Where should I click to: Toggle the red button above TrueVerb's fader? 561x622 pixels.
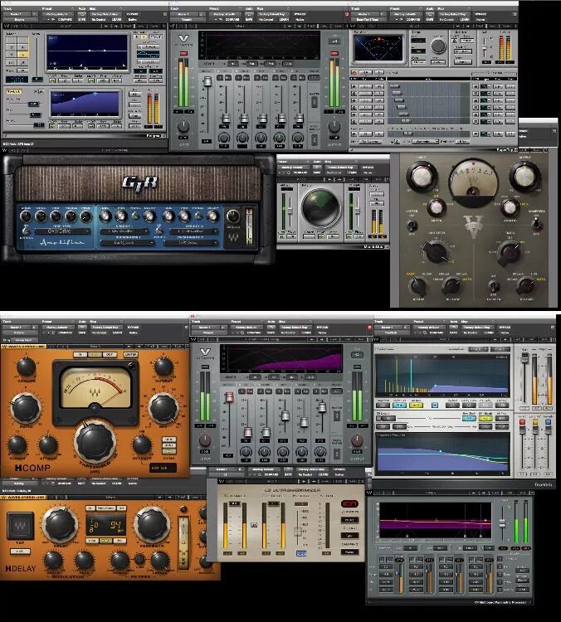523,422
